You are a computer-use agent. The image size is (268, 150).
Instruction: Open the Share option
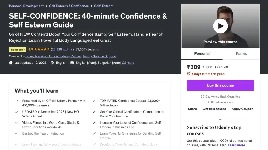coord(192,109)
